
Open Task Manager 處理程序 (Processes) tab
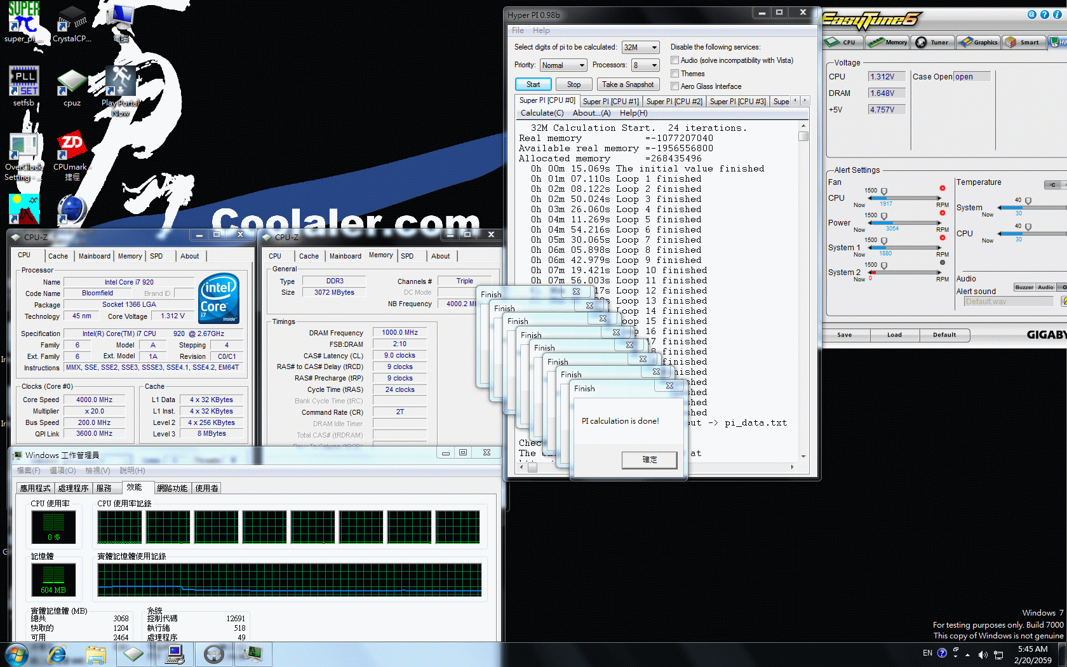click(x=73, y=488)
